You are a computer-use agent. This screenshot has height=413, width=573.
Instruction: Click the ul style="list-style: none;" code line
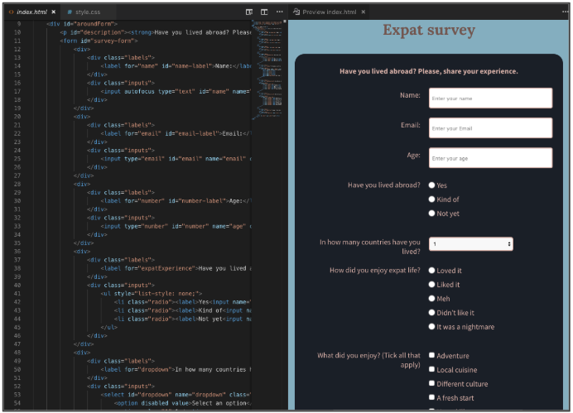152,293
